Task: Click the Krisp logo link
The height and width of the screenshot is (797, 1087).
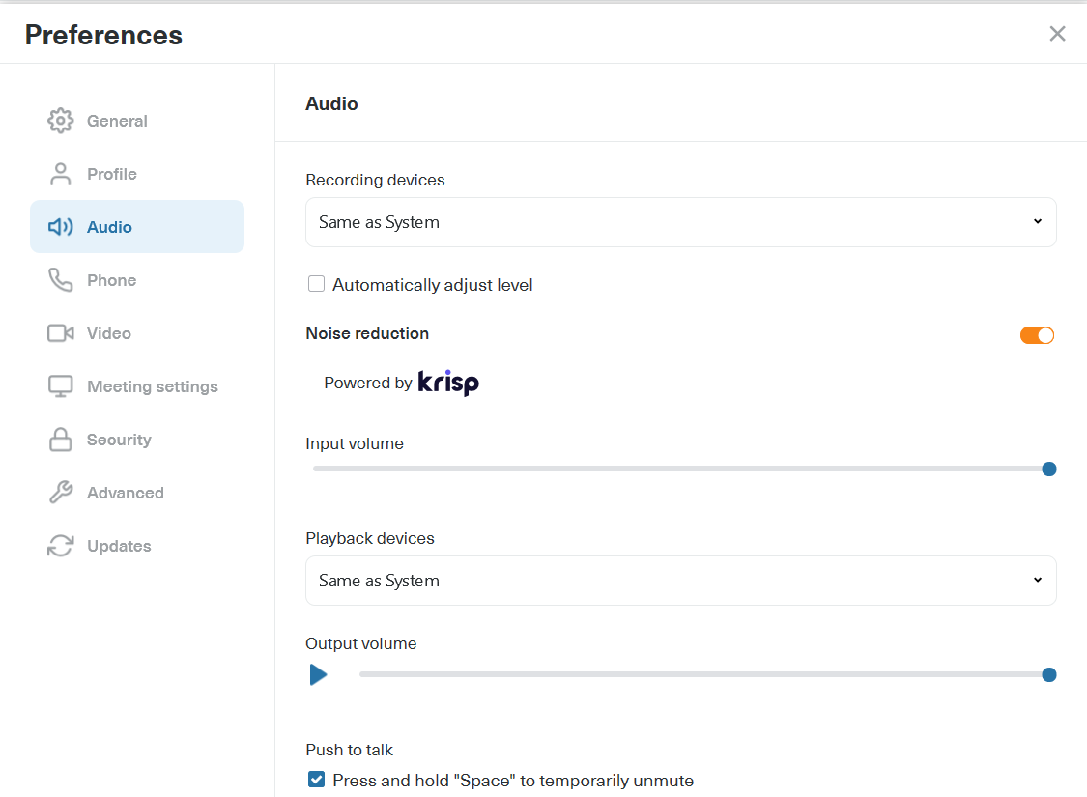Action: (447, 383)
